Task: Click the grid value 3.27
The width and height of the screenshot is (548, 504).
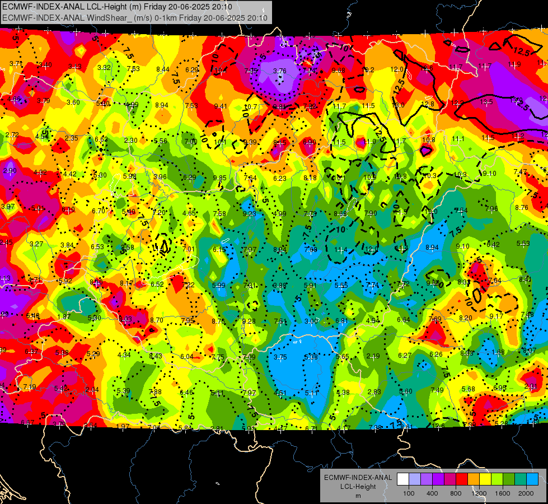Action: tap(36, 244)
